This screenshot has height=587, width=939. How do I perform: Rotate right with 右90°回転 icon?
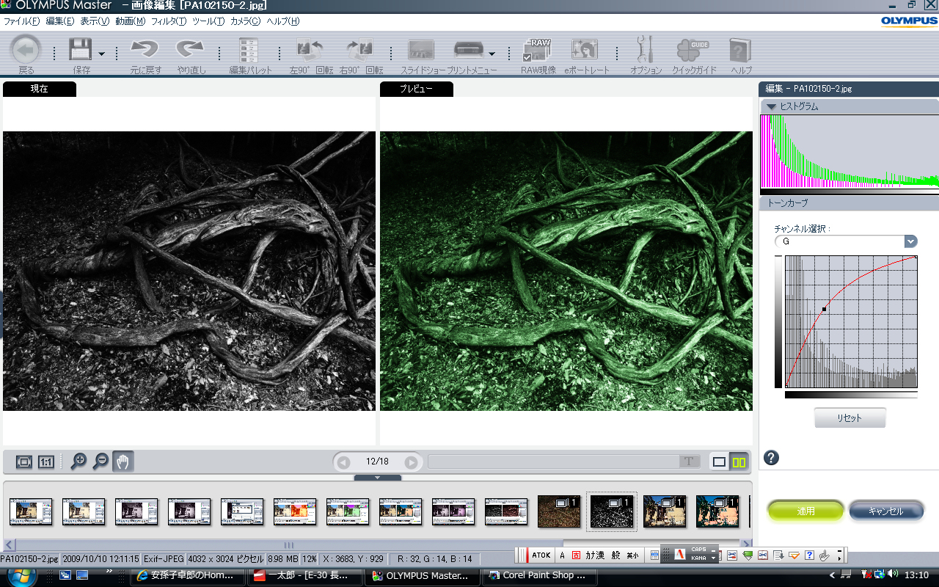tap(361, 50)
